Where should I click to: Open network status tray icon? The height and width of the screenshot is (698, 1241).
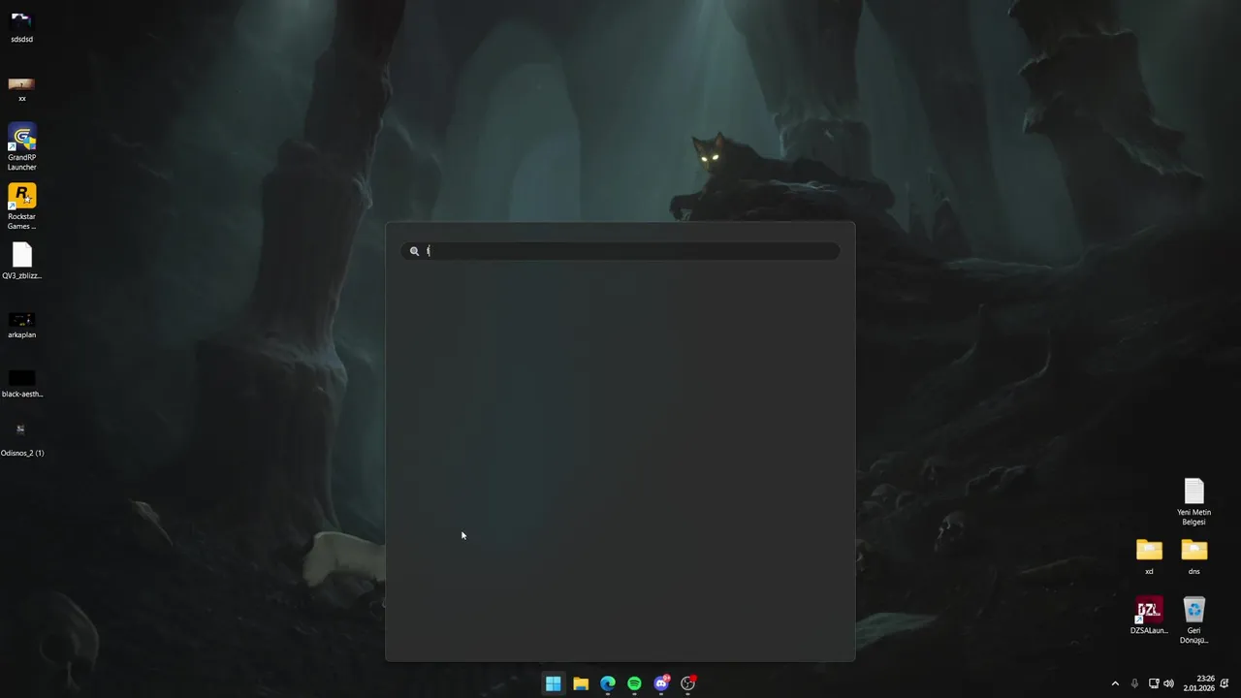point(1154,683)
